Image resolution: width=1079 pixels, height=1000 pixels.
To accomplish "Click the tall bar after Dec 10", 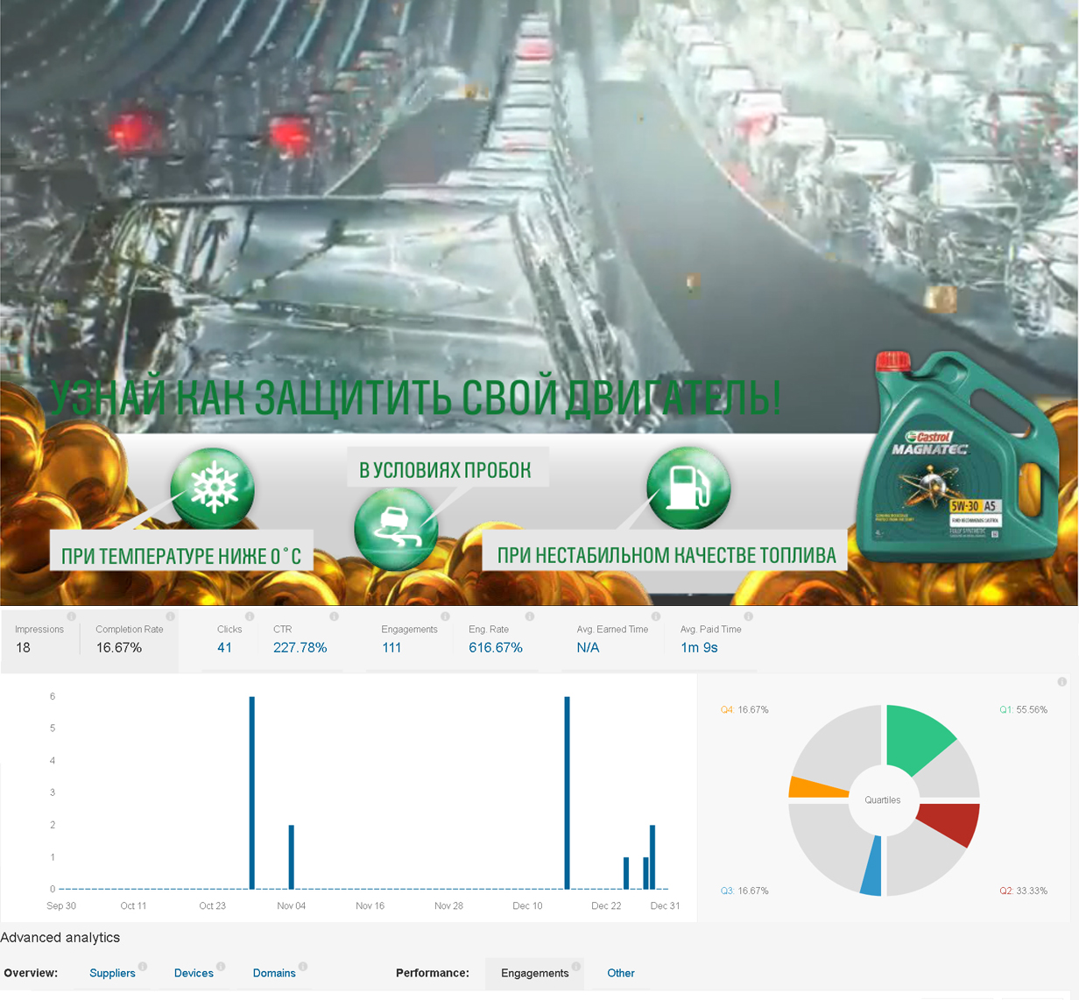I will click(x=568, y=792).
